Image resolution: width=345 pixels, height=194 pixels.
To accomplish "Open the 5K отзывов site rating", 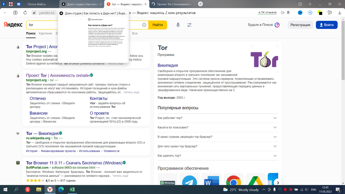I will point(267,13).
